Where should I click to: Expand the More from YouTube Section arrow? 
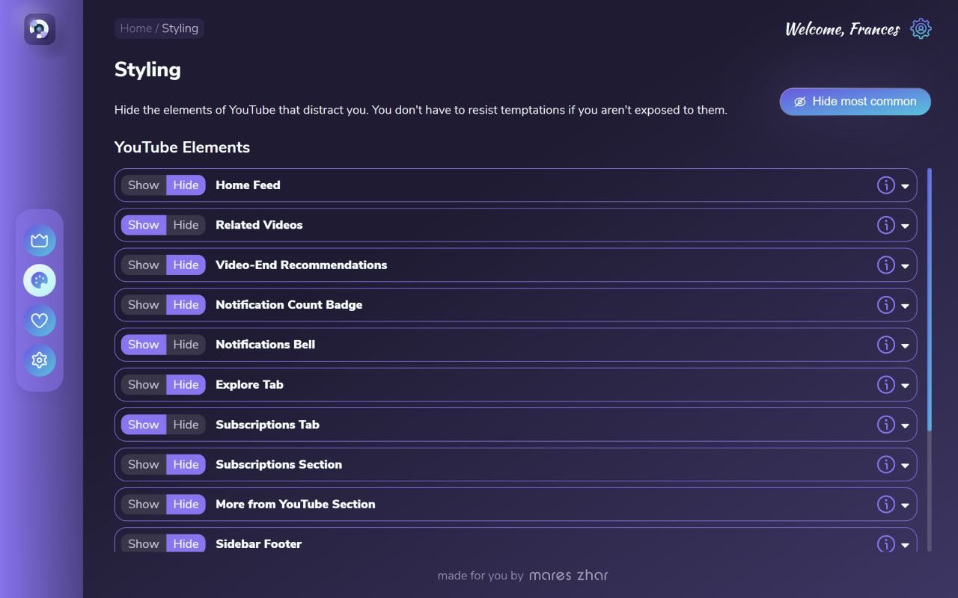pos(905,505)
